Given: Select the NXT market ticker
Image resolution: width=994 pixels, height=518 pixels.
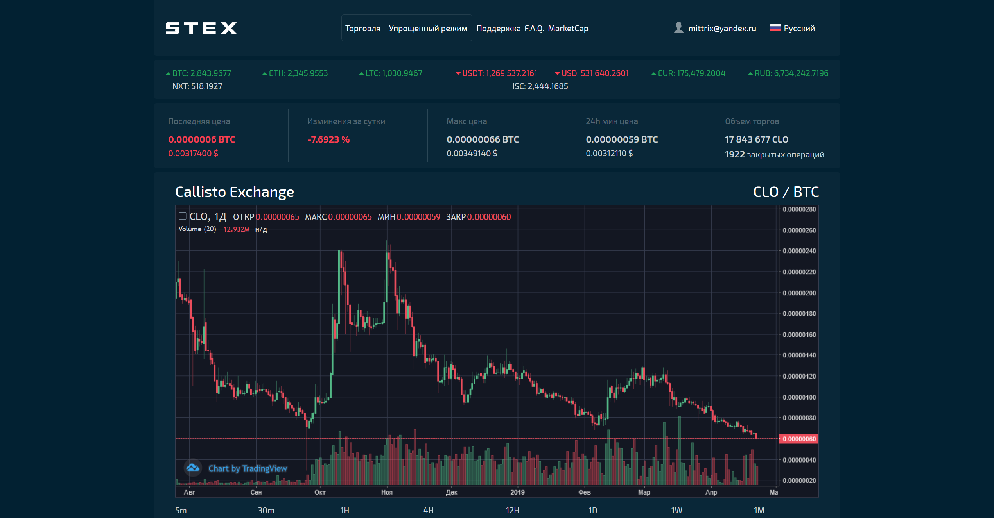Looking at the screenshot, I should 197,86.
